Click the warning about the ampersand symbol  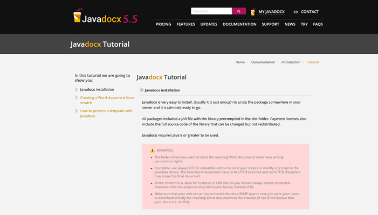tap(222, 185)
